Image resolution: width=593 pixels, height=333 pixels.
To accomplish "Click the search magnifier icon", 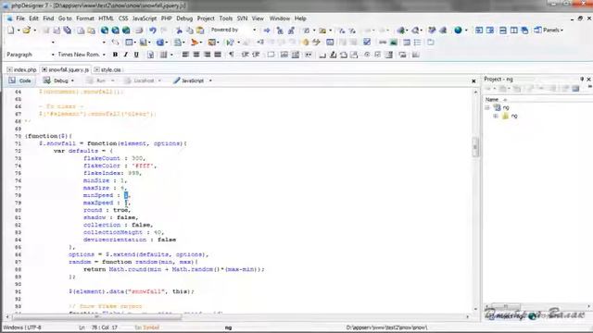I will (x=415, y=31).
